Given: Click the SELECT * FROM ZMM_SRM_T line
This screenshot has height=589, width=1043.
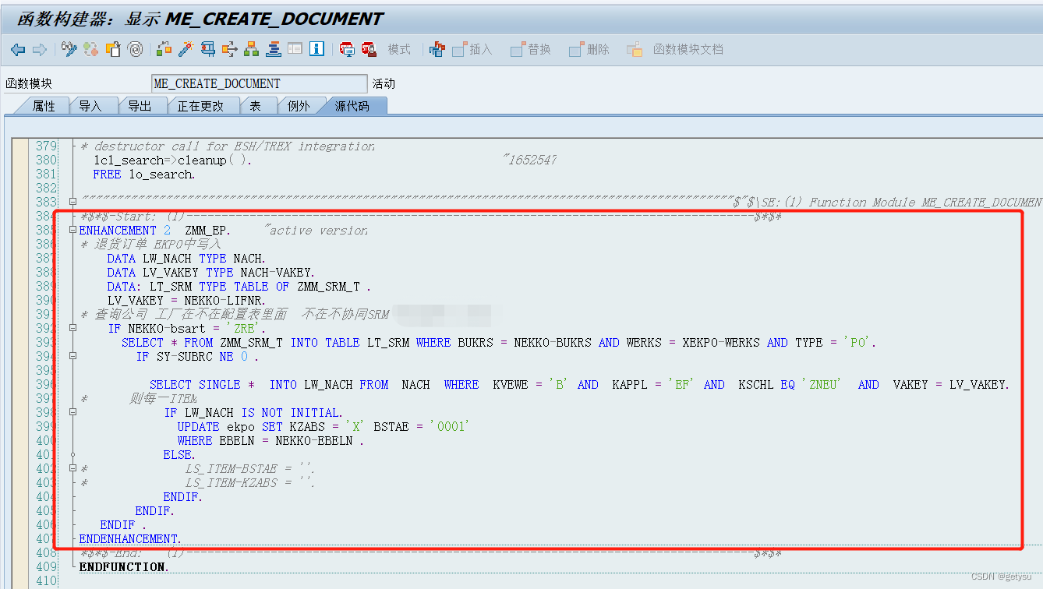Looking at the screenshot, I should (x=499, y=342).
